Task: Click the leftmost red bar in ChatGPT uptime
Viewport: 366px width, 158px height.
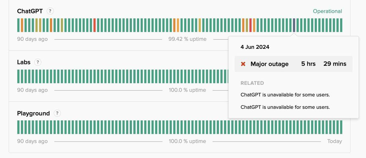Action: 95,25
